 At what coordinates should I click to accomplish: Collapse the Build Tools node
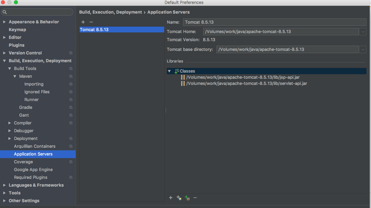[9, 68]
